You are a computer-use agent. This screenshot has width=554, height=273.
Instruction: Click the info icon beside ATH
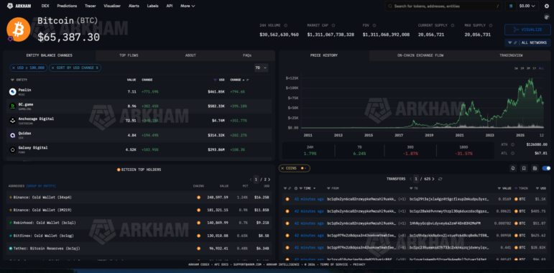coord(512,144)
